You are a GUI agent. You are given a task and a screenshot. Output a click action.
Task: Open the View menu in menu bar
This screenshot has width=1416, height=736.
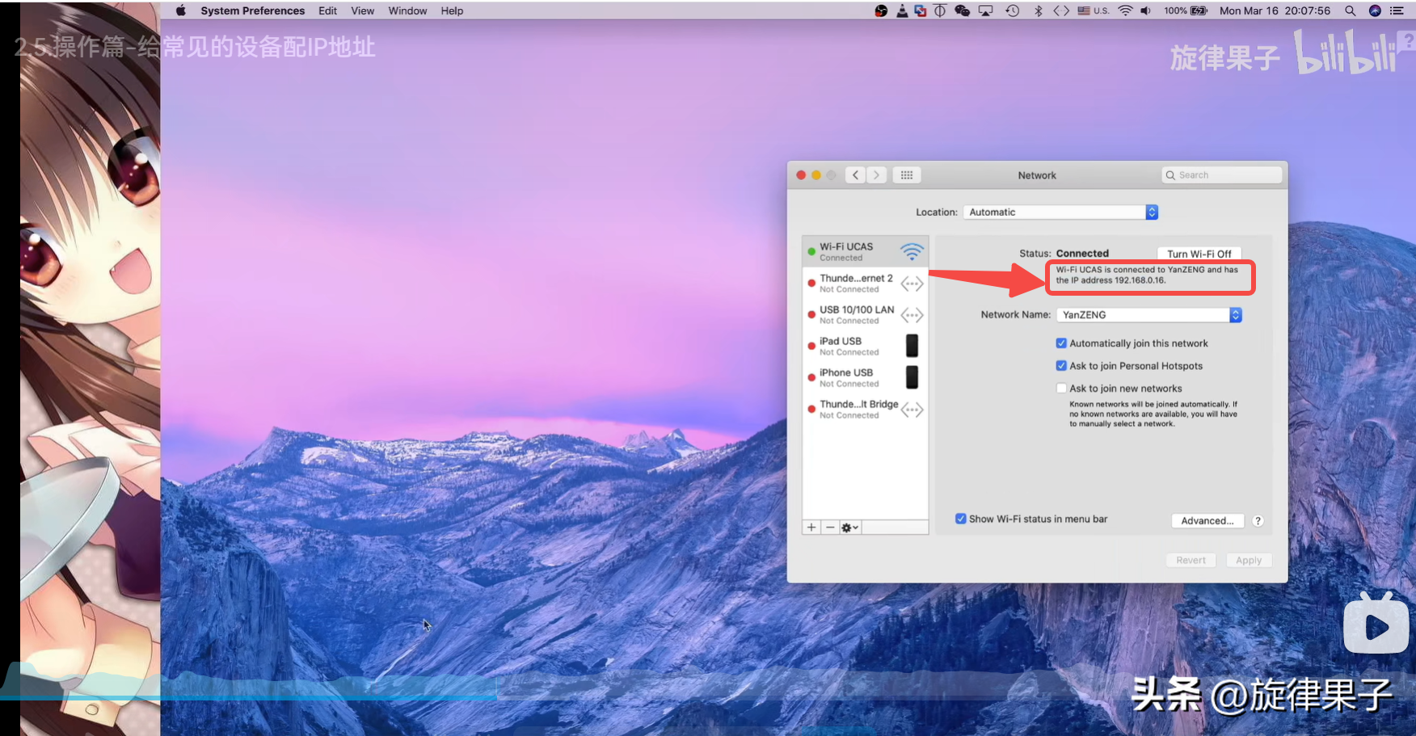pos(362,11)
